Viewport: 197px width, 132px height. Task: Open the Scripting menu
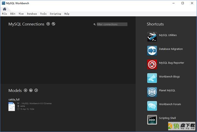55,14
